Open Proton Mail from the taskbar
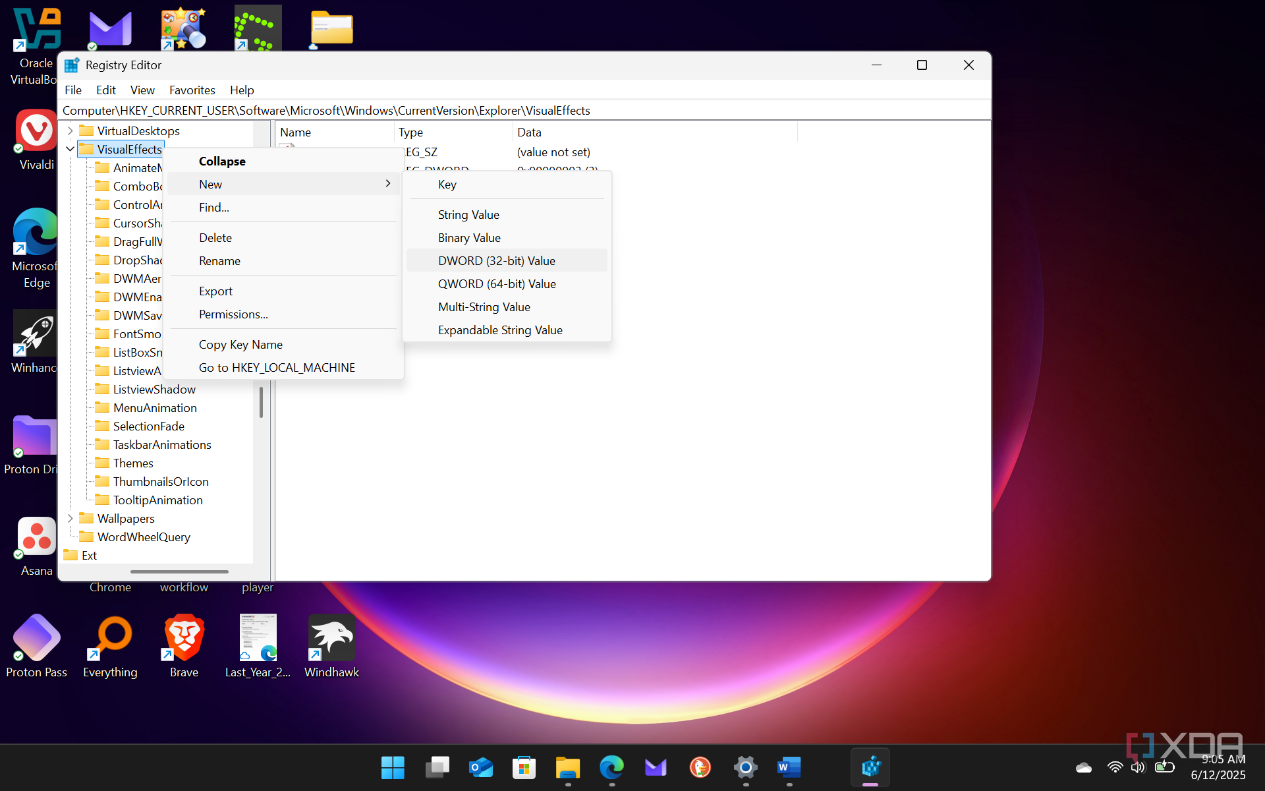This screenshot has height=791, width=1265. pyautogui.click(x=656, y=767)
